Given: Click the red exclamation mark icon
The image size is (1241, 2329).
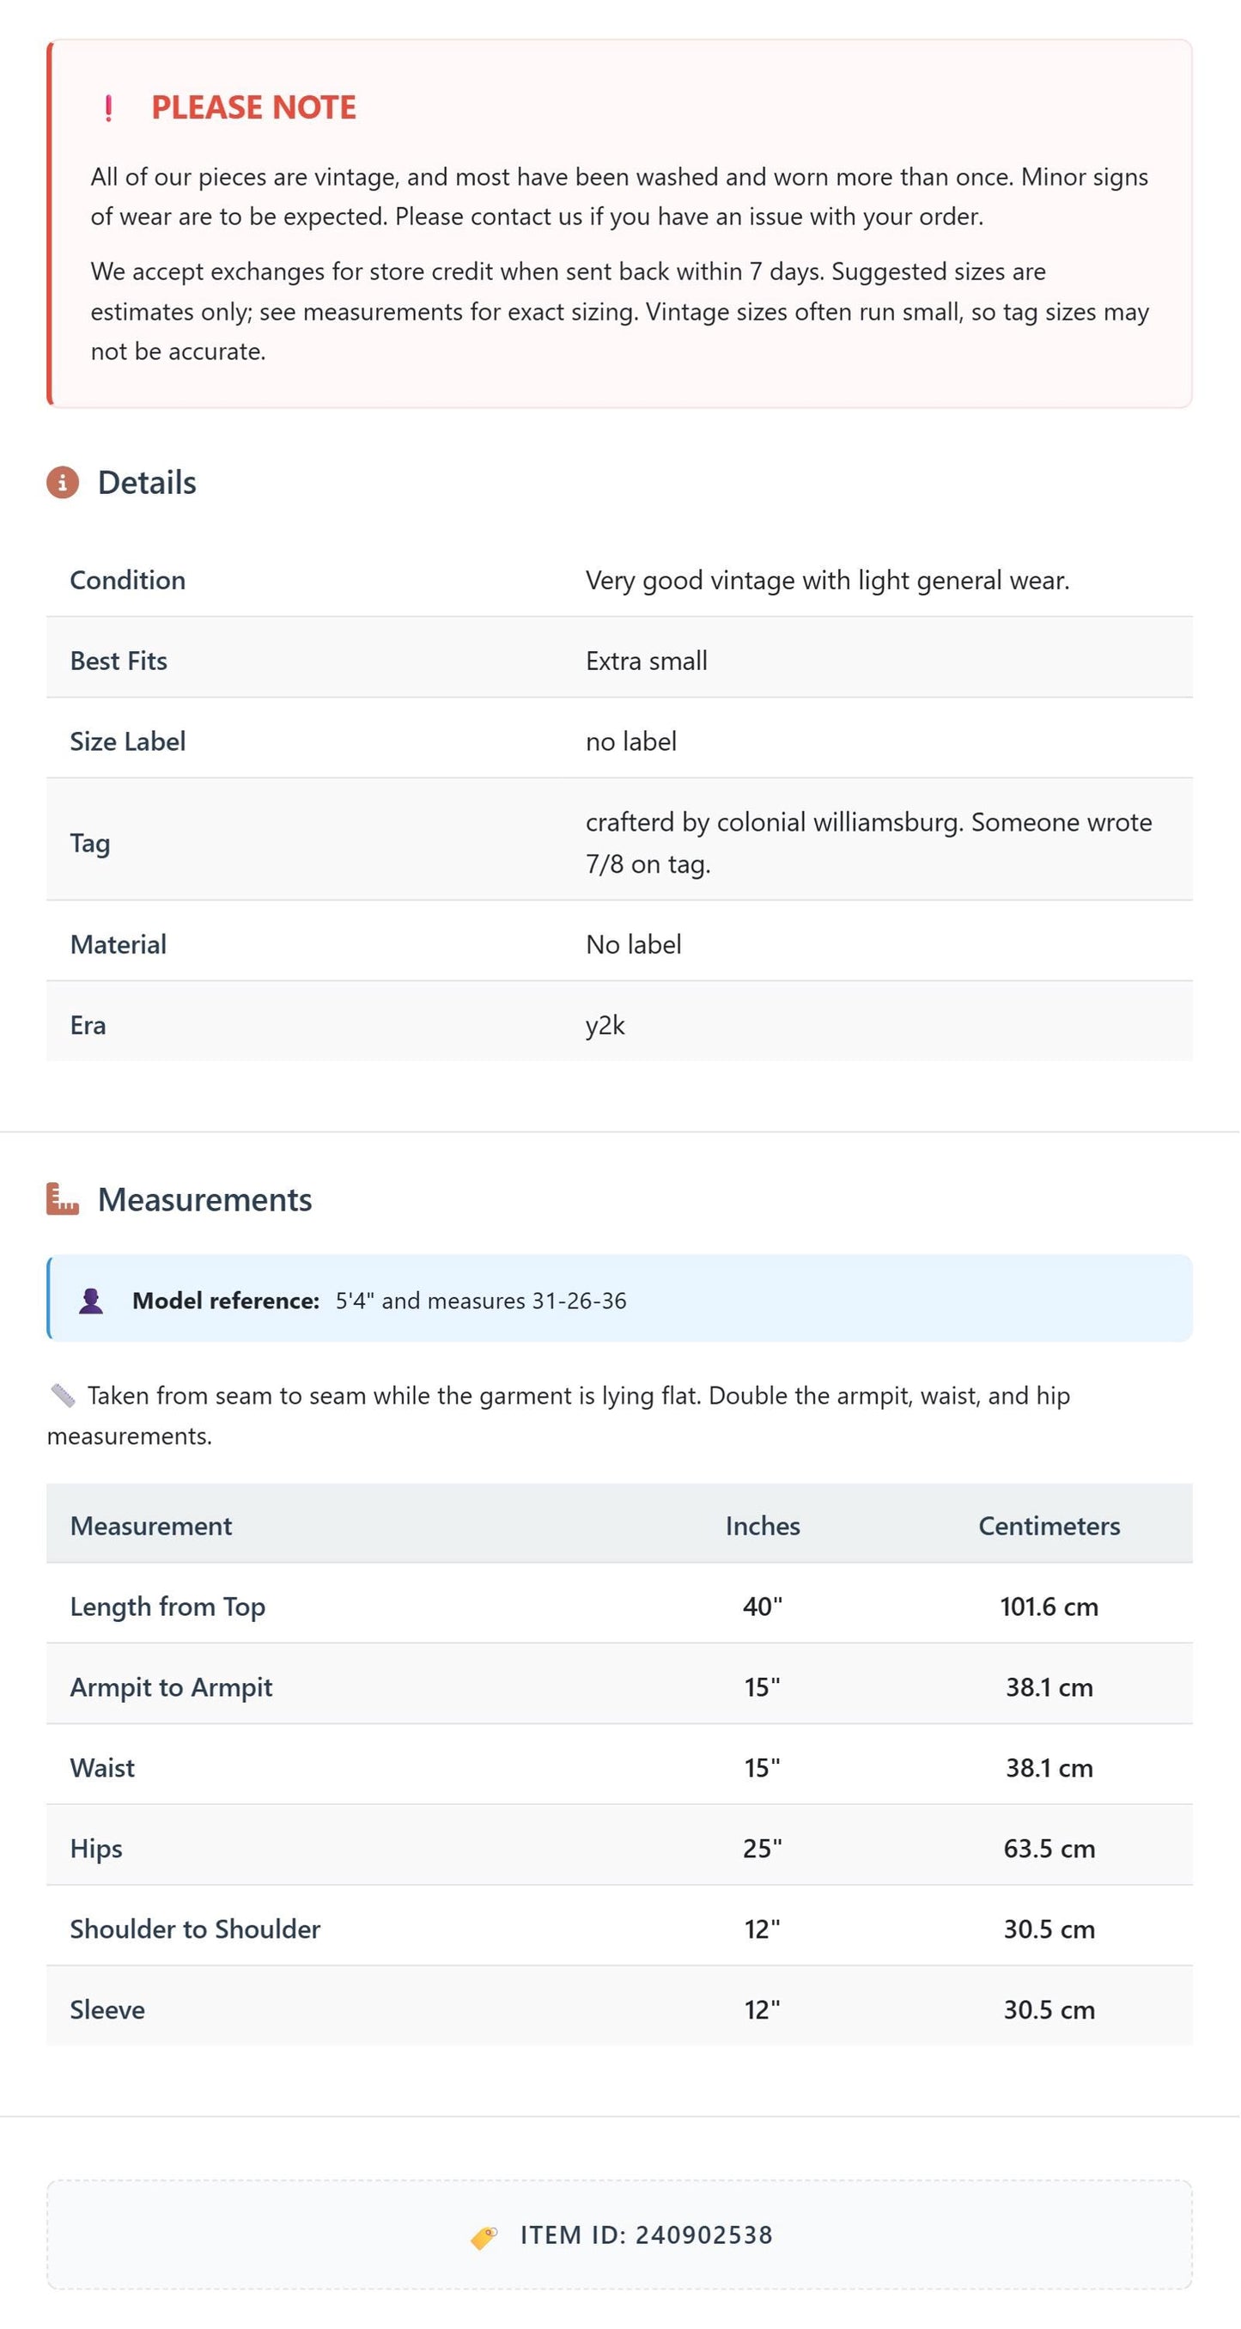Looking at the screenshot, I should (x=108, y=107).
